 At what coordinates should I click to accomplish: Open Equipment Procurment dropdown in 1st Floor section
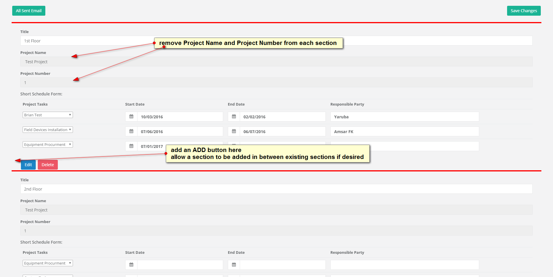(48, 144)
